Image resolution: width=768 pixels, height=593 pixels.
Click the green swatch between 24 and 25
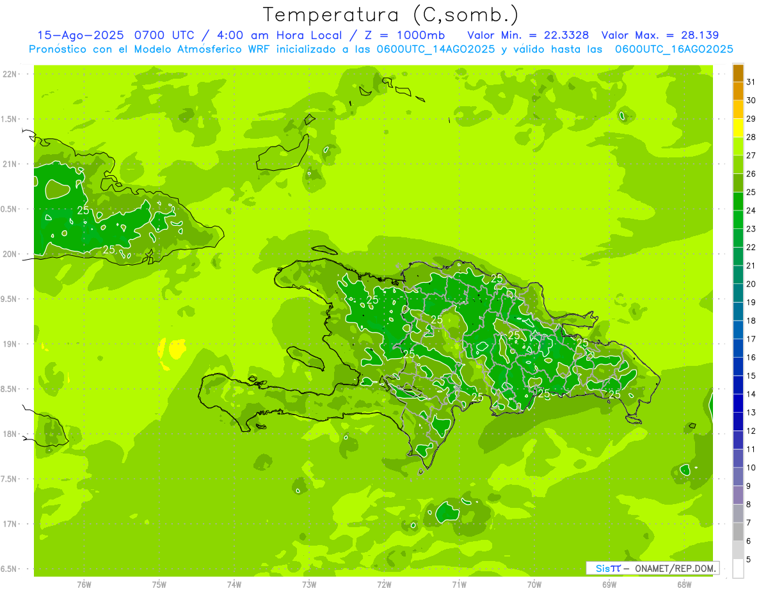738,201
